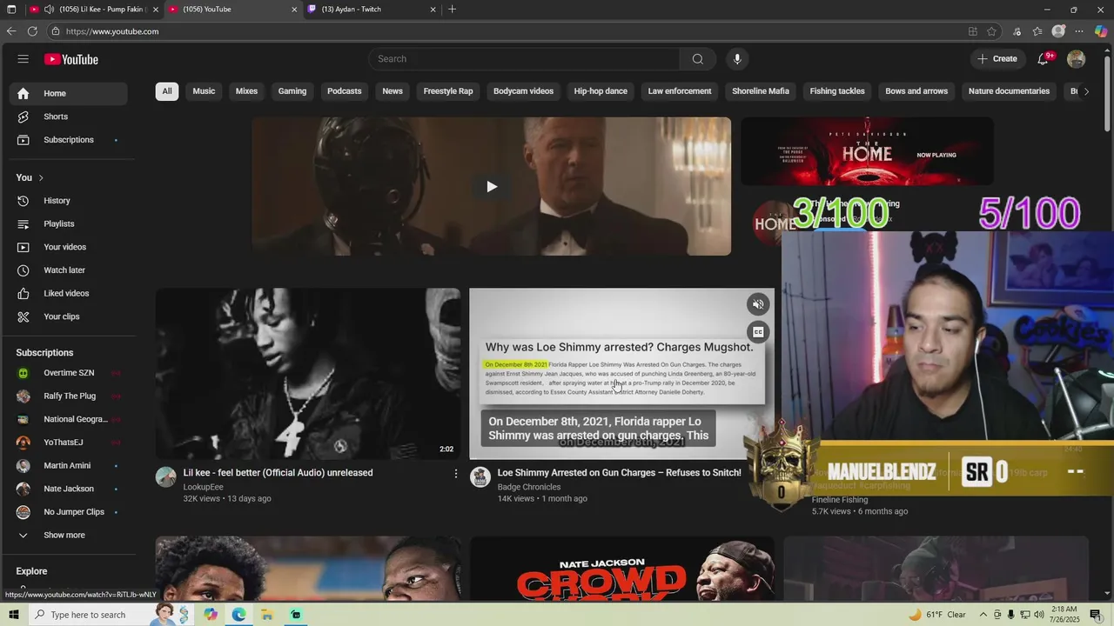Select the Nature documentaries chip

click(1009, 91)
